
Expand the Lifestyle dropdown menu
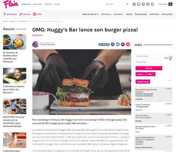[x=106, y=14]
